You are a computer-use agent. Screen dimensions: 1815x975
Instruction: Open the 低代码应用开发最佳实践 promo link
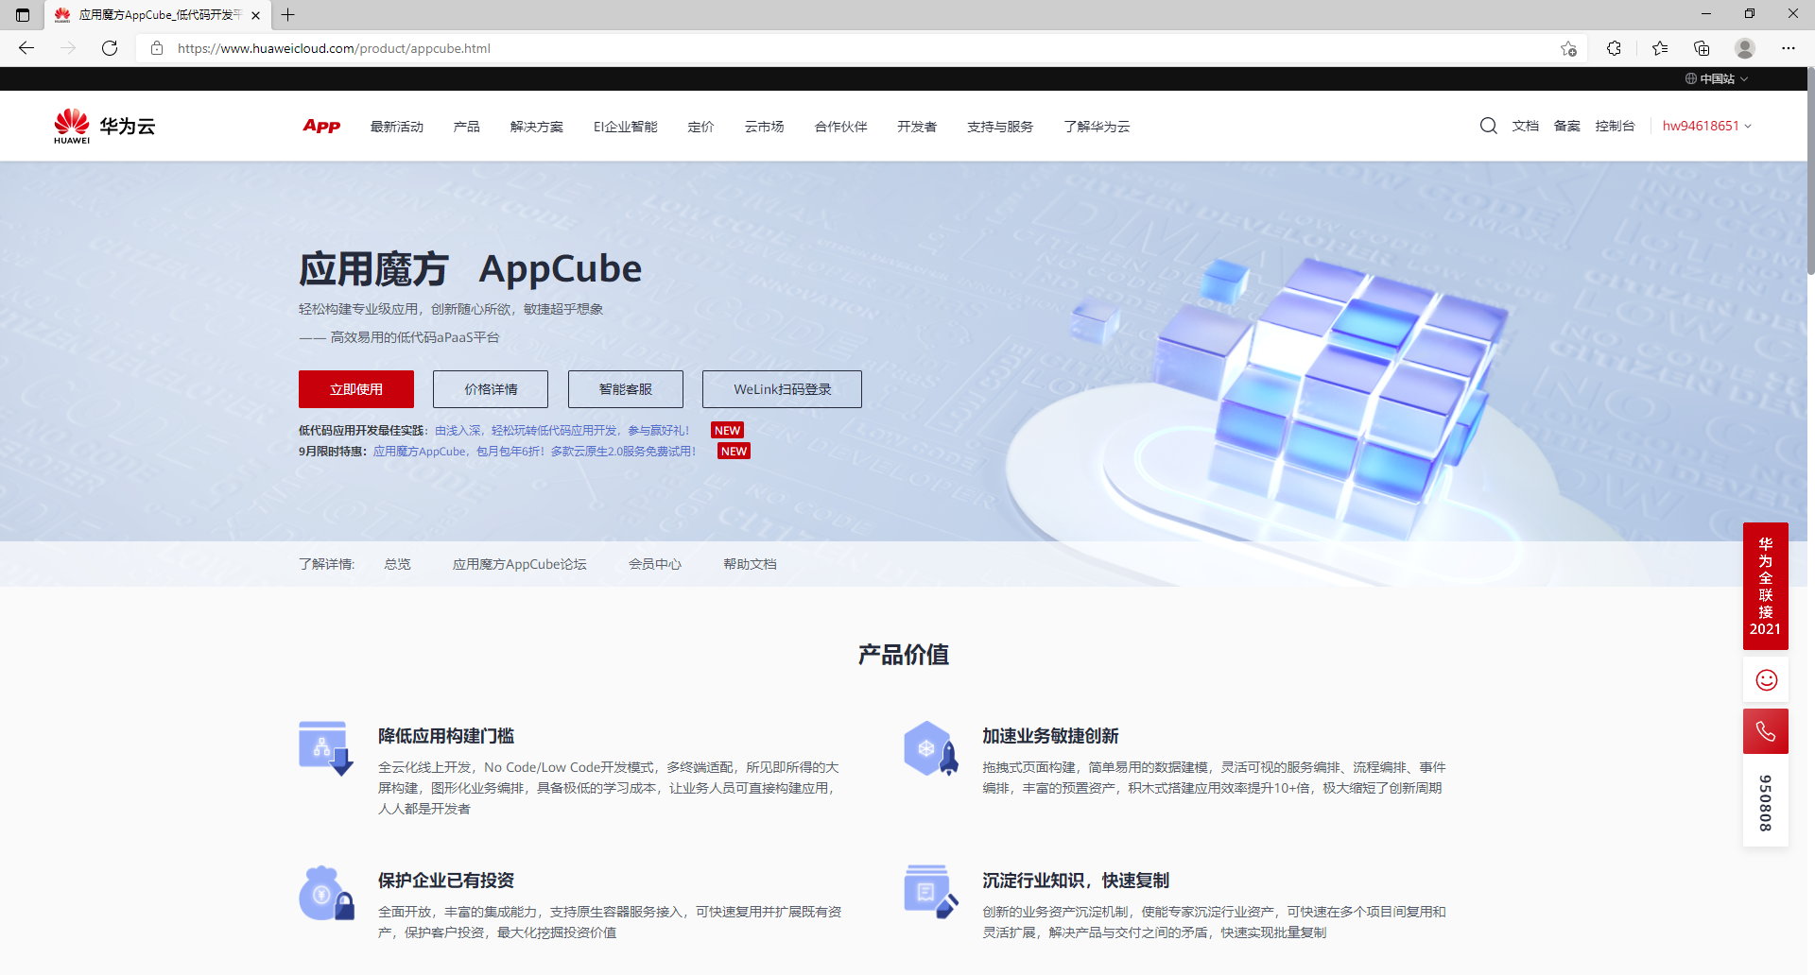[x=562, y=431]
